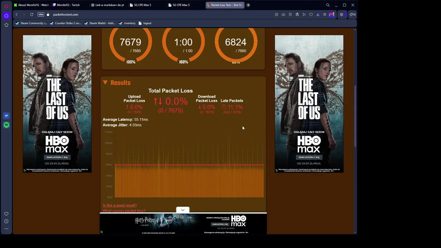Open the Steam Wallet bookmark
Image resolution: width=441 pixels, height=248 pixels.
click(x=100, y=23)
